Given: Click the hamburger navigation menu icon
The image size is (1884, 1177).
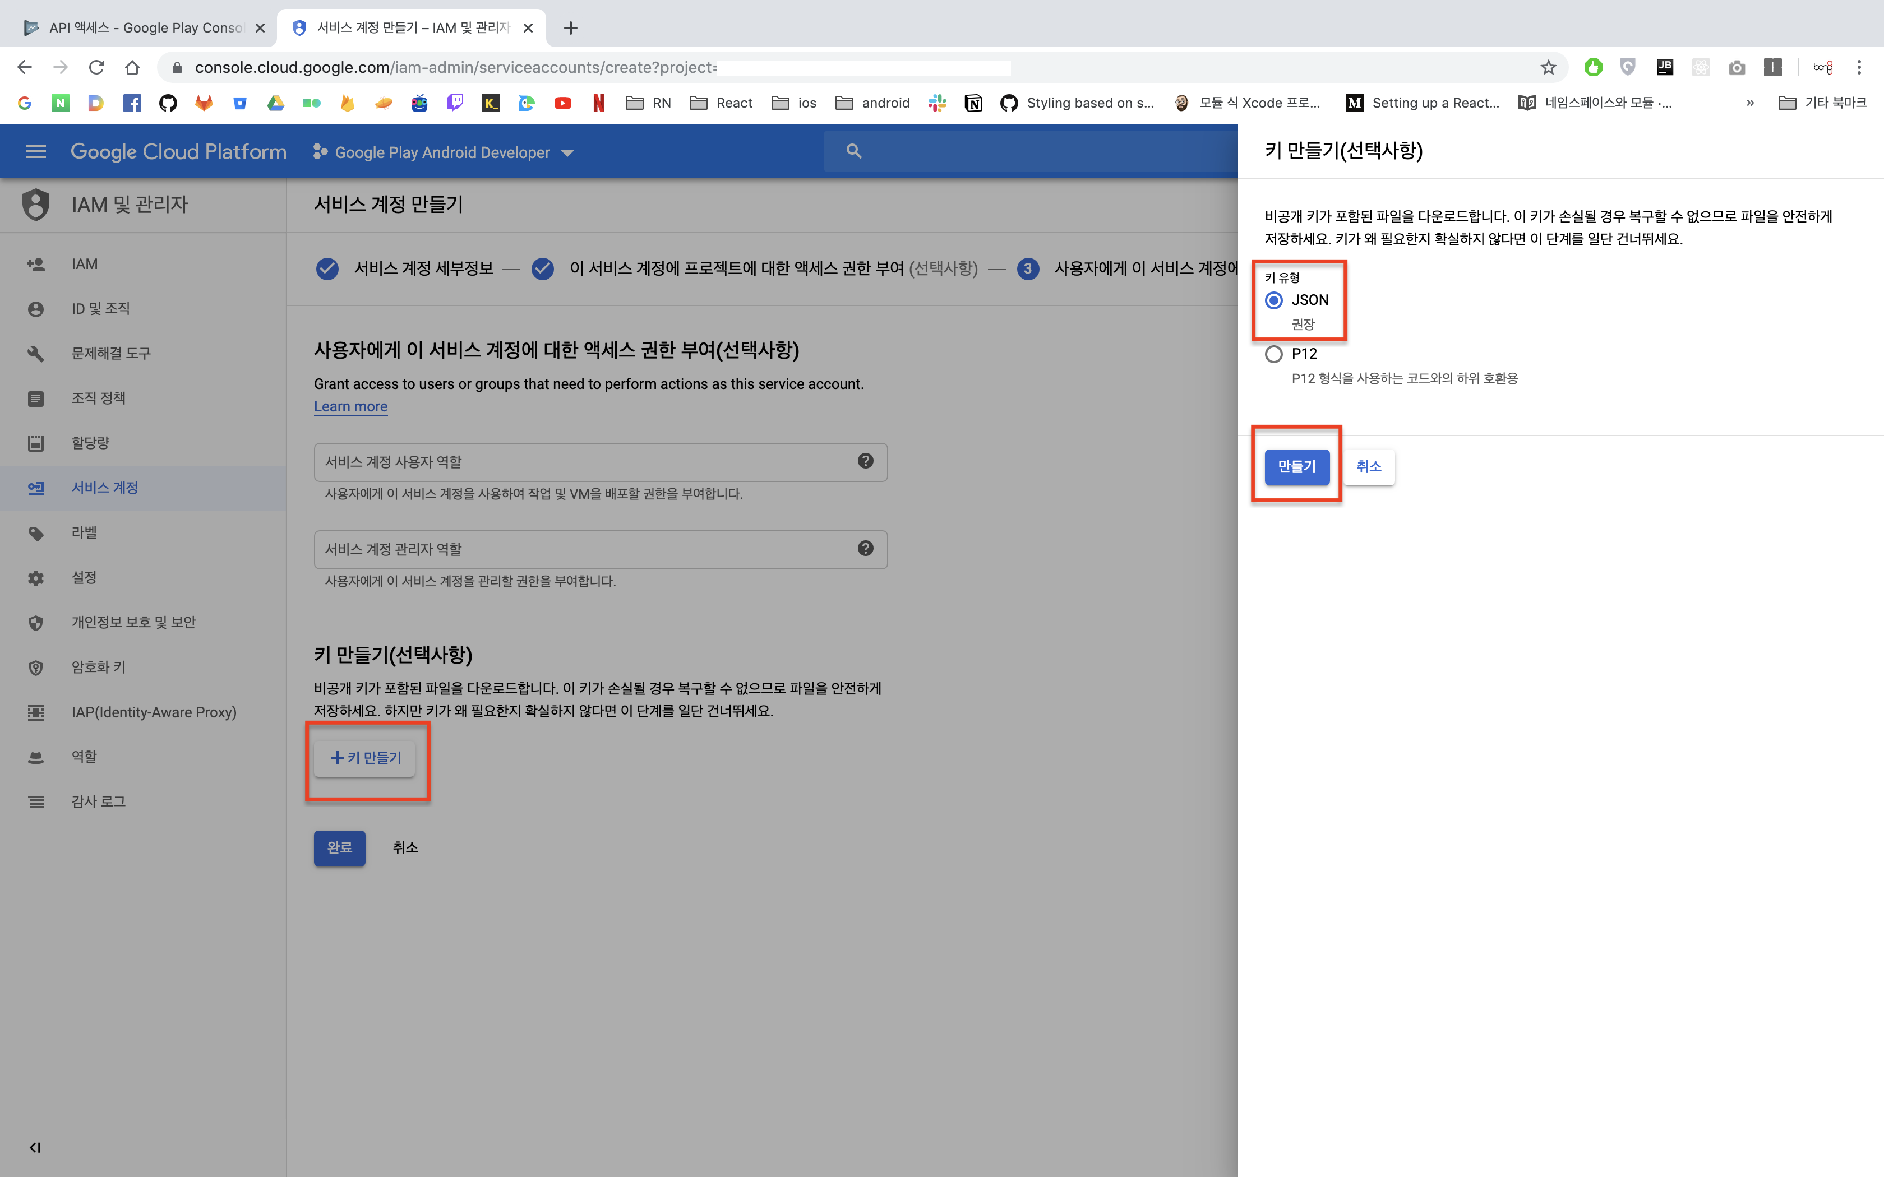Looking at the screenshot, I should point(35,152).
